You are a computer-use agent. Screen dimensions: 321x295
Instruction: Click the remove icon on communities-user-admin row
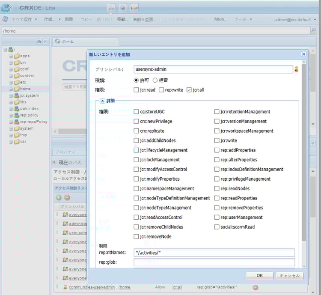click(255, 287)
